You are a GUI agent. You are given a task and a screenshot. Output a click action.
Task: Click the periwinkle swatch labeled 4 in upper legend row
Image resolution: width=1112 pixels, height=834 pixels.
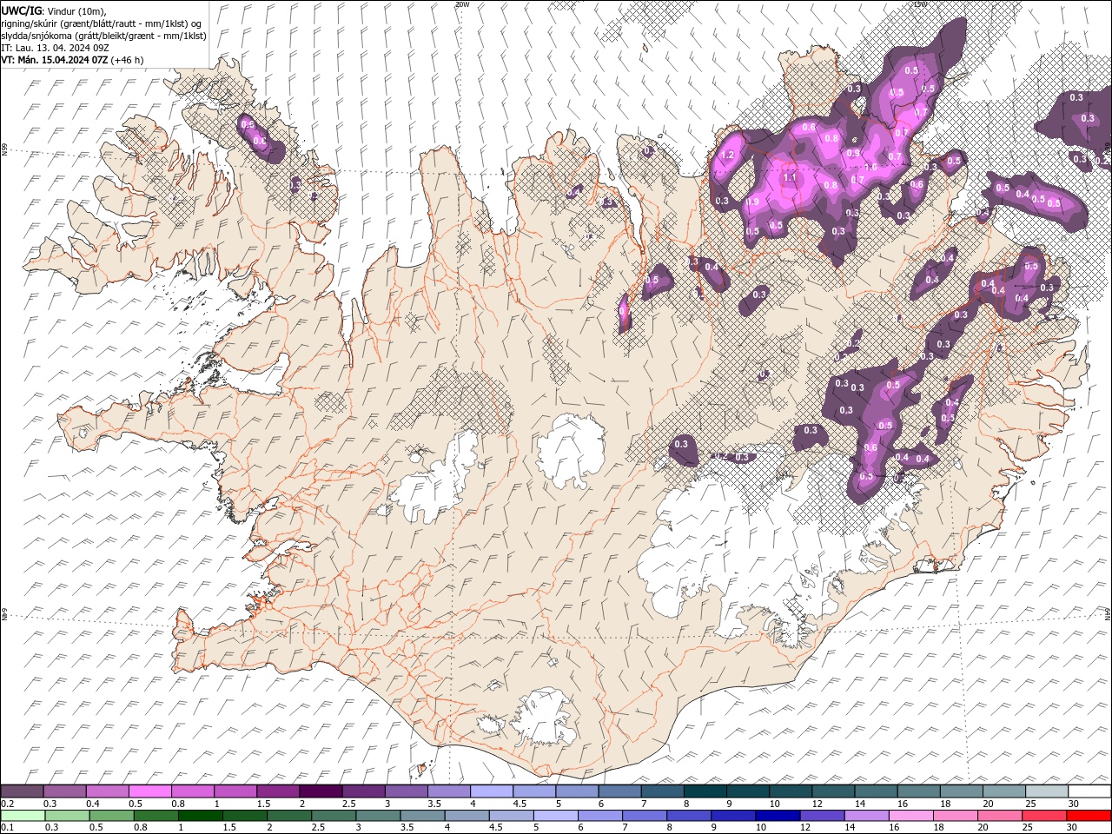[492, 791]
